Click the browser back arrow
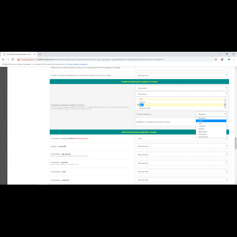The image size is (237, 237). 3,59
